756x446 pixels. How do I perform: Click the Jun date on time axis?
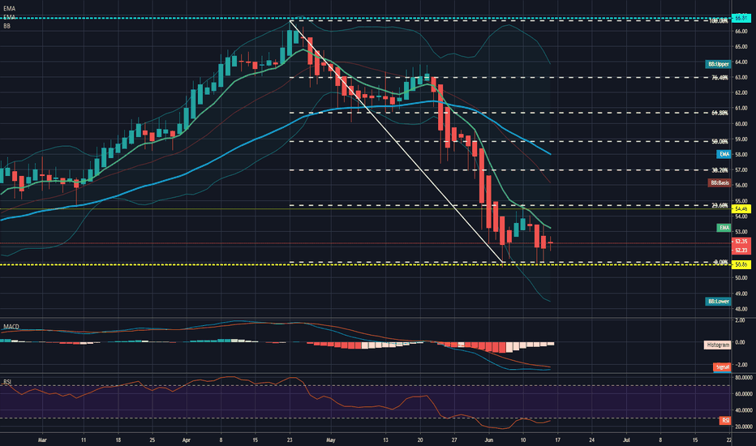tap(489, 440)
